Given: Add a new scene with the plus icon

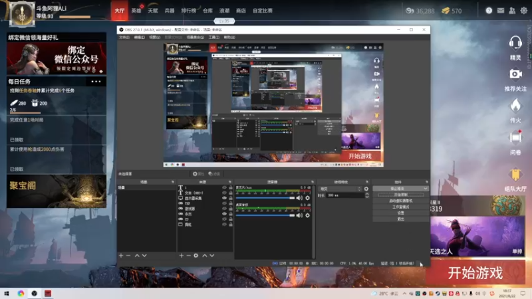Looking at the screenshot, I should pos(121,255).
